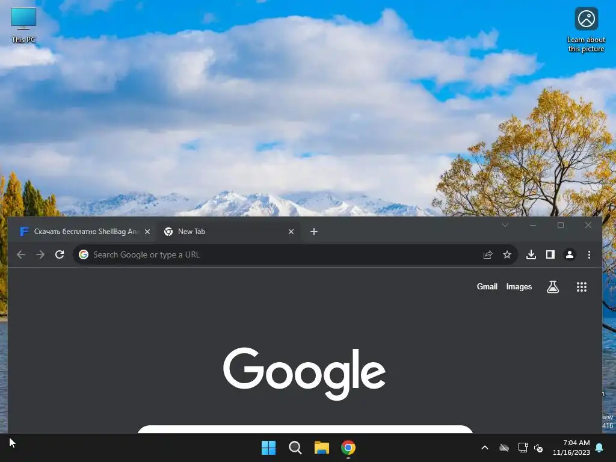Screen dimensions: 616x462
Task: Click the share this page icon
Action: pos(487,254)
